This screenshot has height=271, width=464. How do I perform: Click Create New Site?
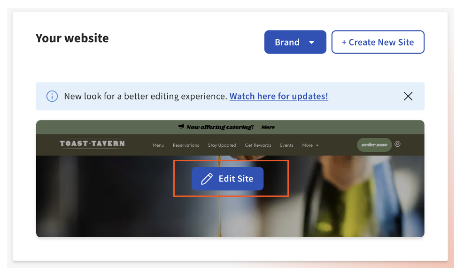point(378,42)
